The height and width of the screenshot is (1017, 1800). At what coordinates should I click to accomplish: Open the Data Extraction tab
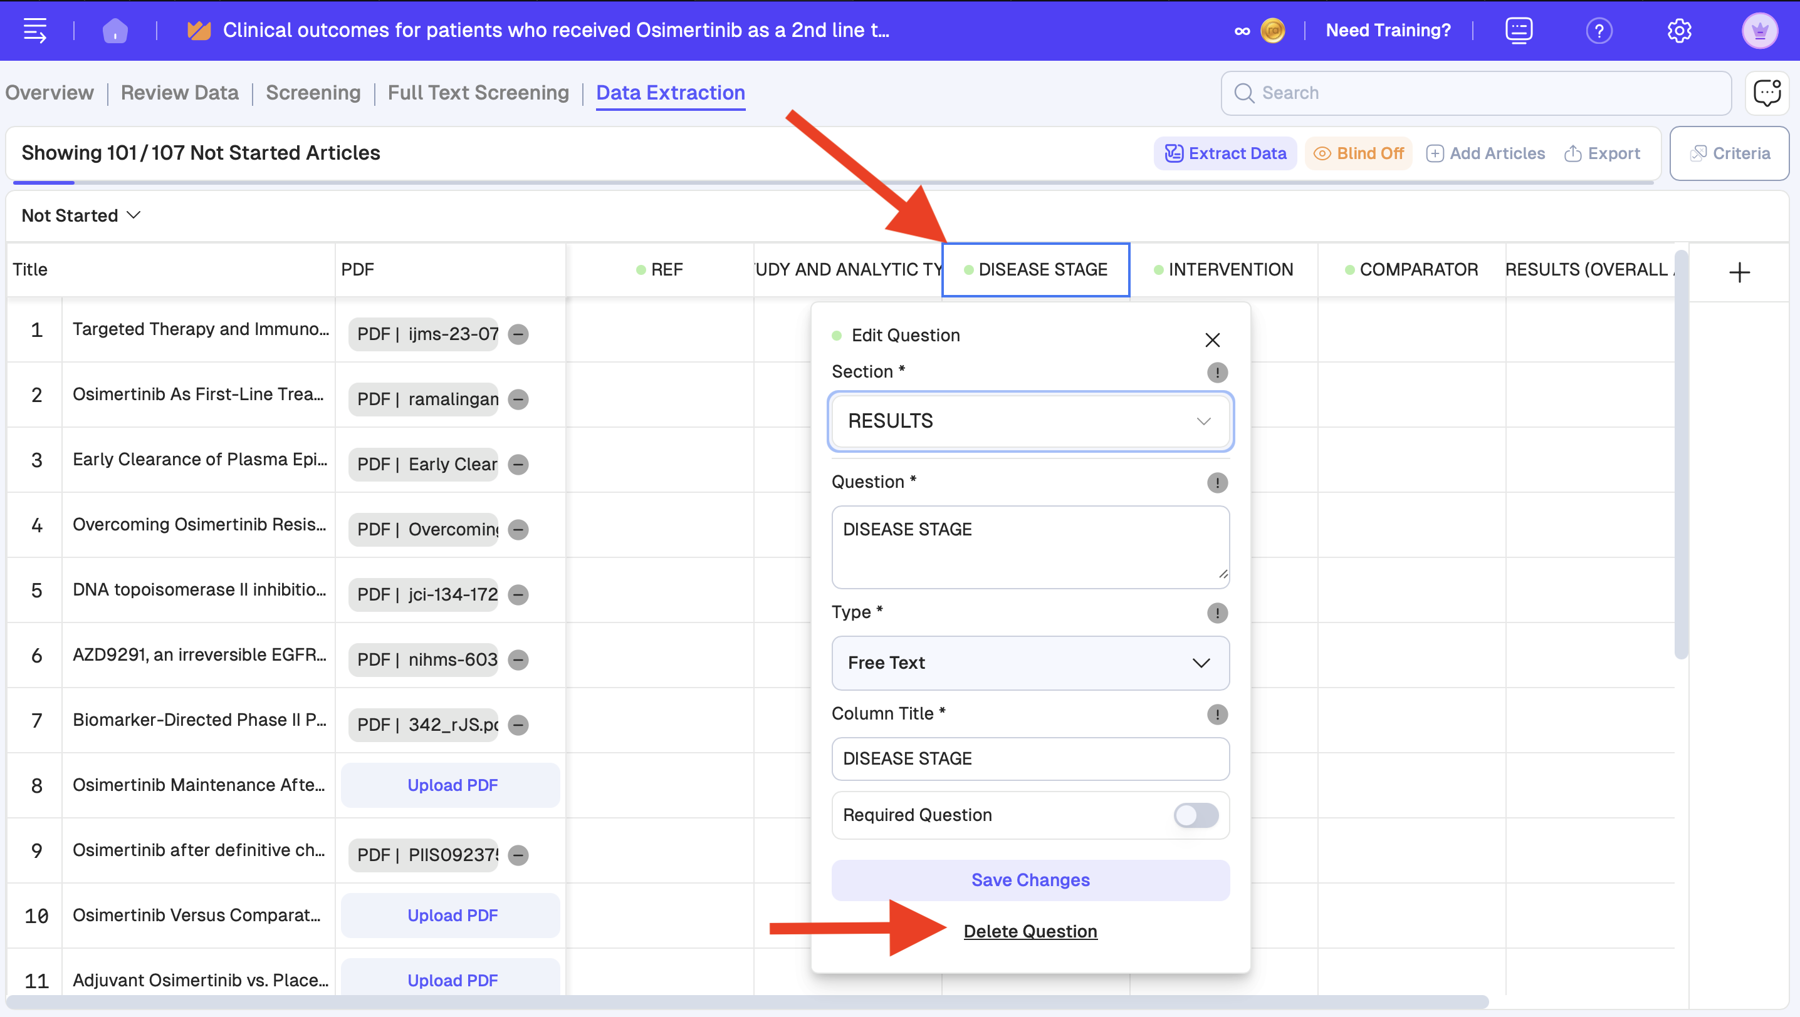pyautogui.click(x=669, y=92)
